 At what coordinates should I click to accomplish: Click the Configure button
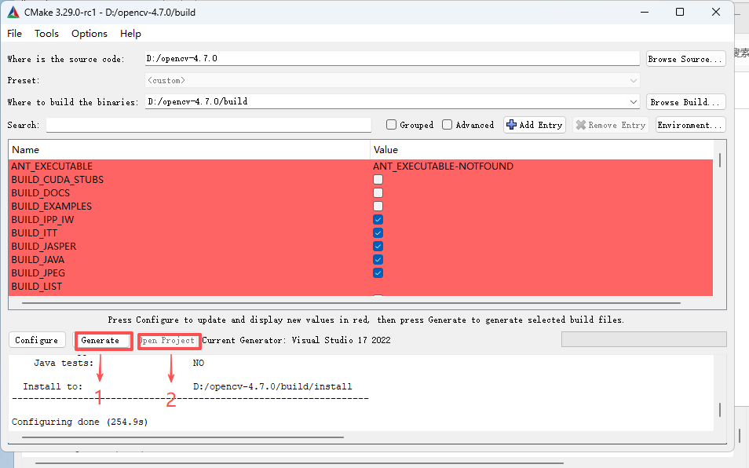click(x=37, y=340)
